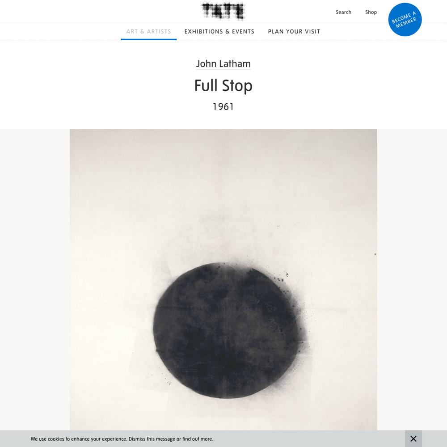The height and width of the screenshot is (447, 447).
Task: Click the grey margin left of the artwork
Action: (x=35, y=279)
